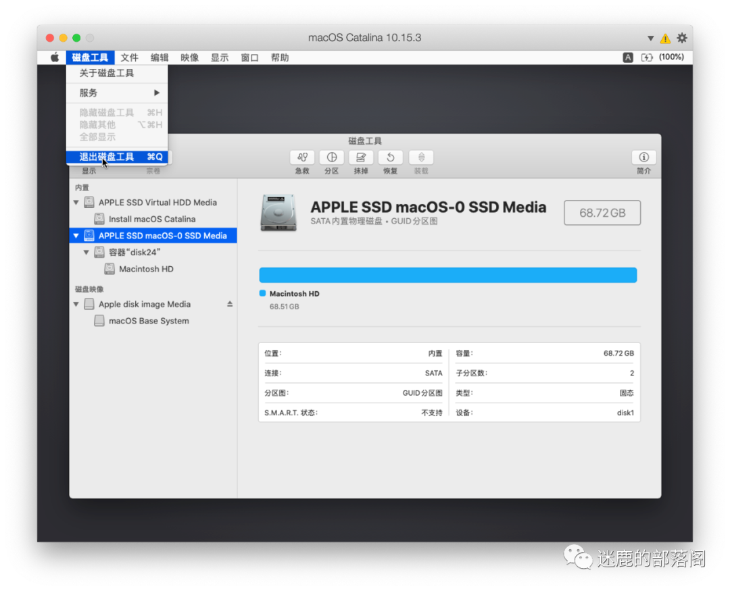This screenshot has height=591, width=730.
Task: Click the blue Macintosh HD usage bar
Action: [448, 275]
